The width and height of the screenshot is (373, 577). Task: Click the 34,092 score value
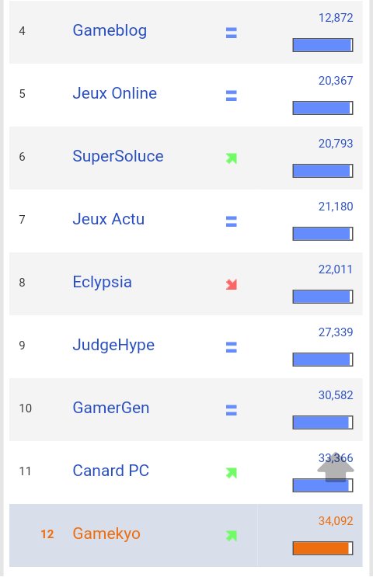336,521
